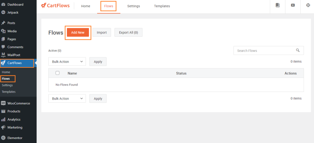Click the top Apply button
Image resolution: width=314 pixels, height=143 pixels.
pos(98,62)
